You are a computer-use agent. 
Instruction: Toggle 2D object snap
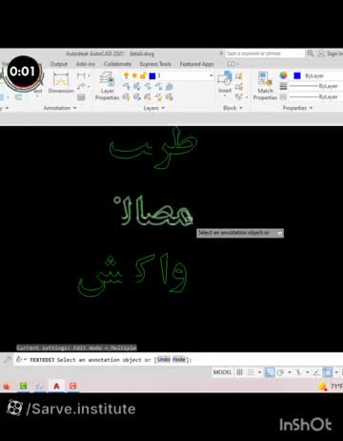pyautogui.click(x=328, y=372)
